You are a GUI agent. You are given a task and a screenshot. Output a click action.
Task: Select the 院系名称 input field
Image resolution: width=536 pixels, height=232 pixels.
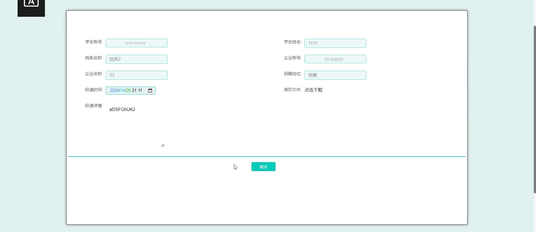click(x=137, y=59)
